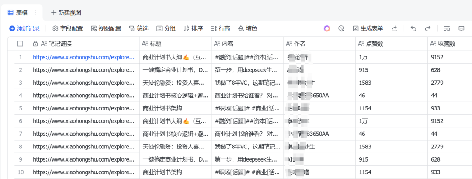Click the xiaohongshu link in row 5
This screenshot has height=179, width=472.
click(83, 108)
